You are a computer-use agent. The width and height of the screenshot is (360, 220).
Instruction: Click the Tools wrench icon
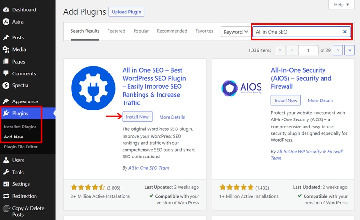pos(6,172)
